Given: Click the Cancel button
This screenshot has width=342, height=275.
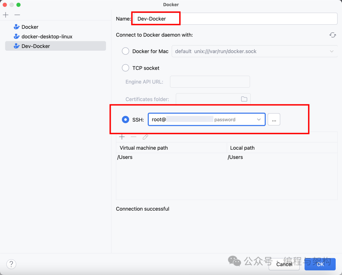Looking at the screenshot, I should tap(284, 264).
